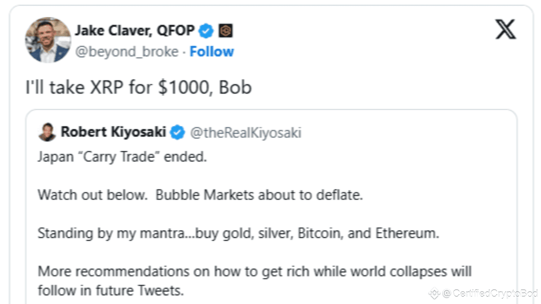Viewport: 541px width, 304px height.
Task: Click the @theRealKiyosaki handle
Action: (x=246, y=133)
